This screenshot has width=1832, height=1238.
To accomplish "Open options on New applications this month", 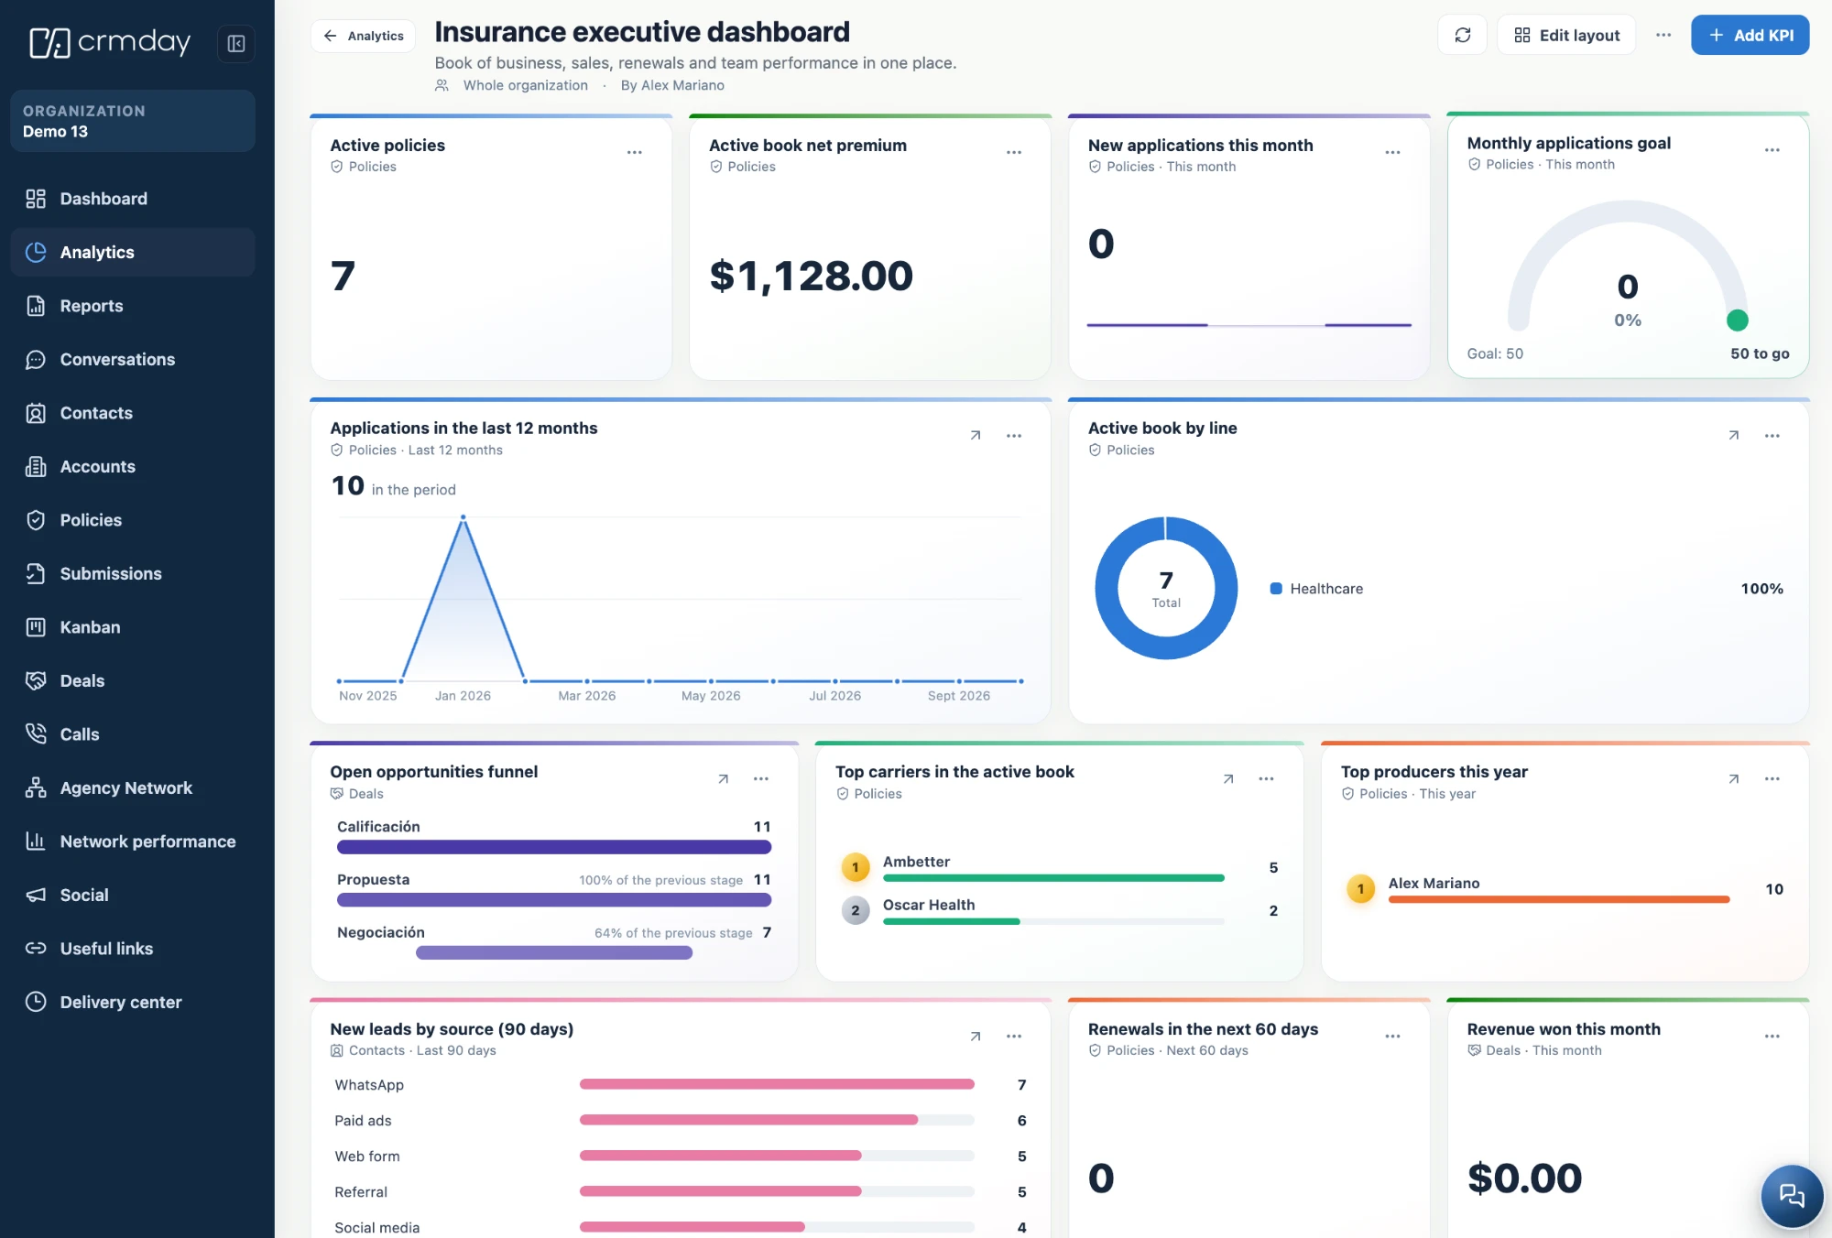I will pos(1392,152).
